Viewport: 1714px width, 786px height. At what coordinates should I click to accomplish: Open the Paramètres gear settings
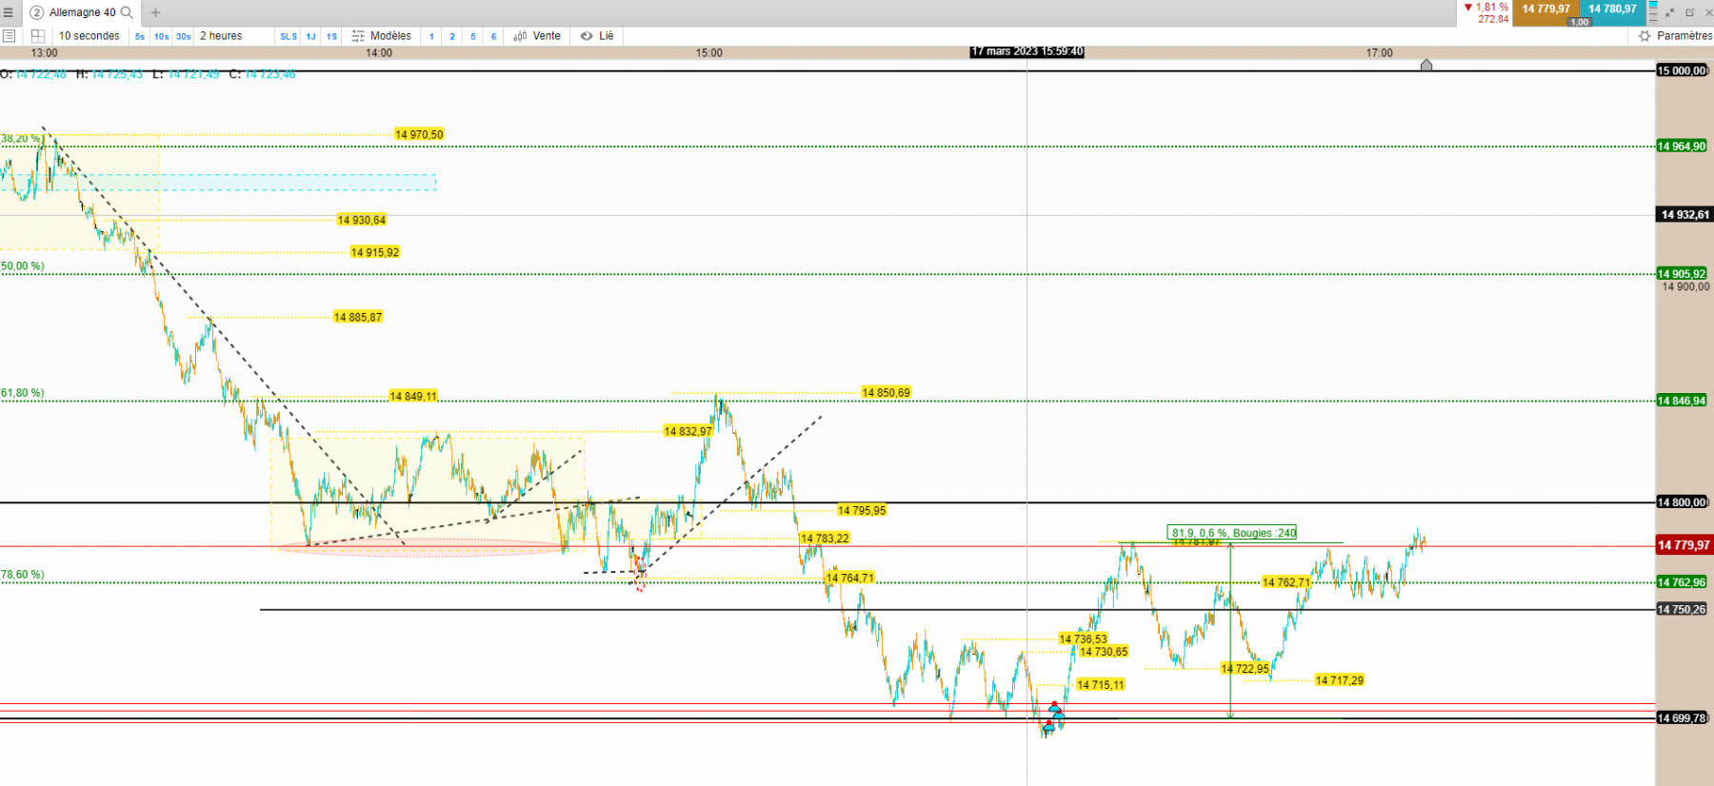pyautogui.click(x=1674, y=36)
